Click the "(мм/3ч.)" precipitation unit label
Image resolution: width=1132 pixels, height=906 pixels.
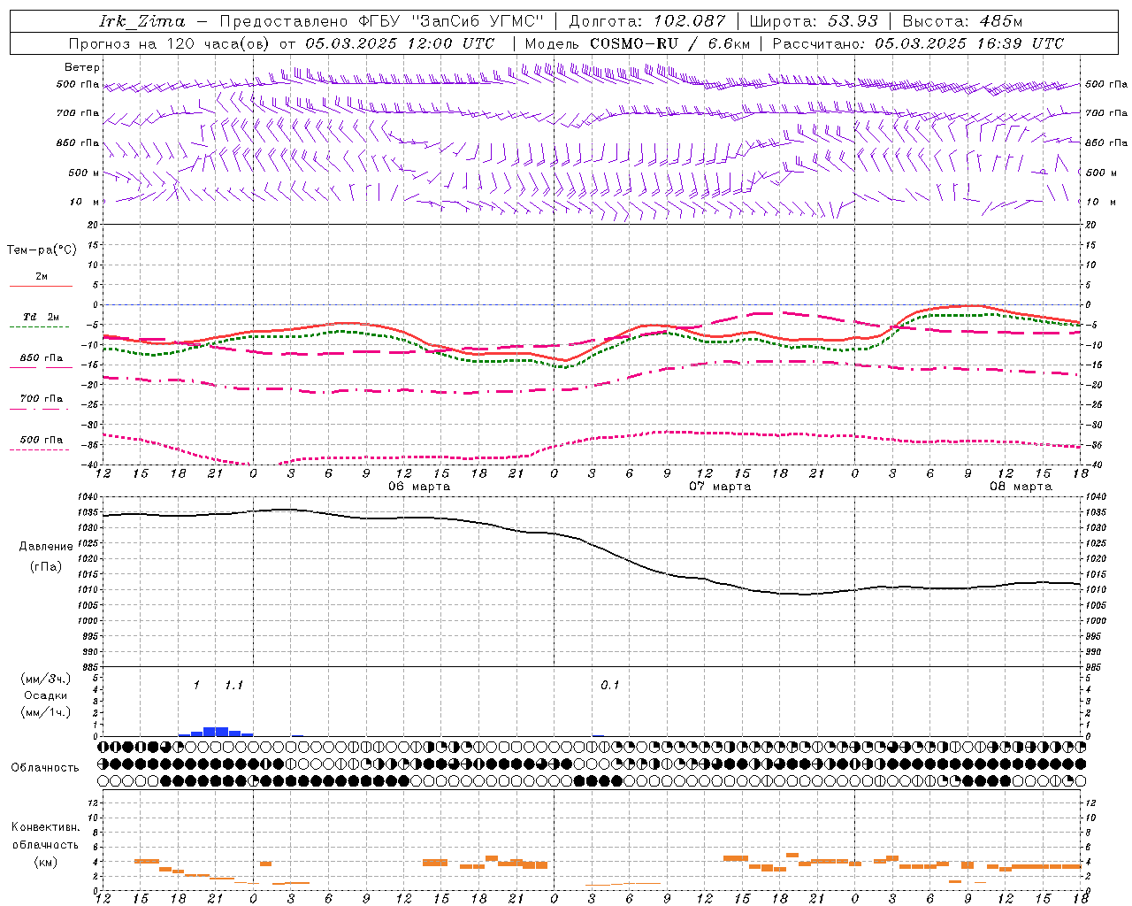[46, 679]
